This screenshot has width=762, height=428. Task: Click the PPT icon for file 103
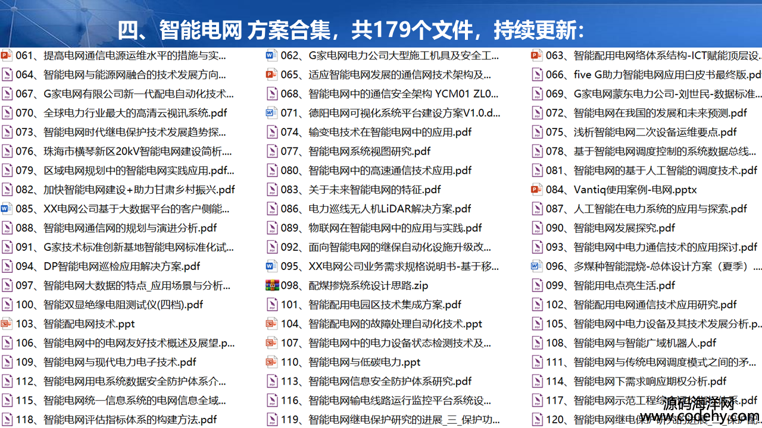click(7, 324)
